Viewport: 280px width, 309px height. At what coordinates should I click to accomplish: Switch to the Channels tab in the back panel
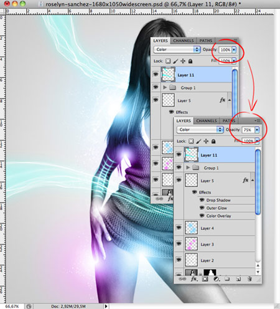184,40
